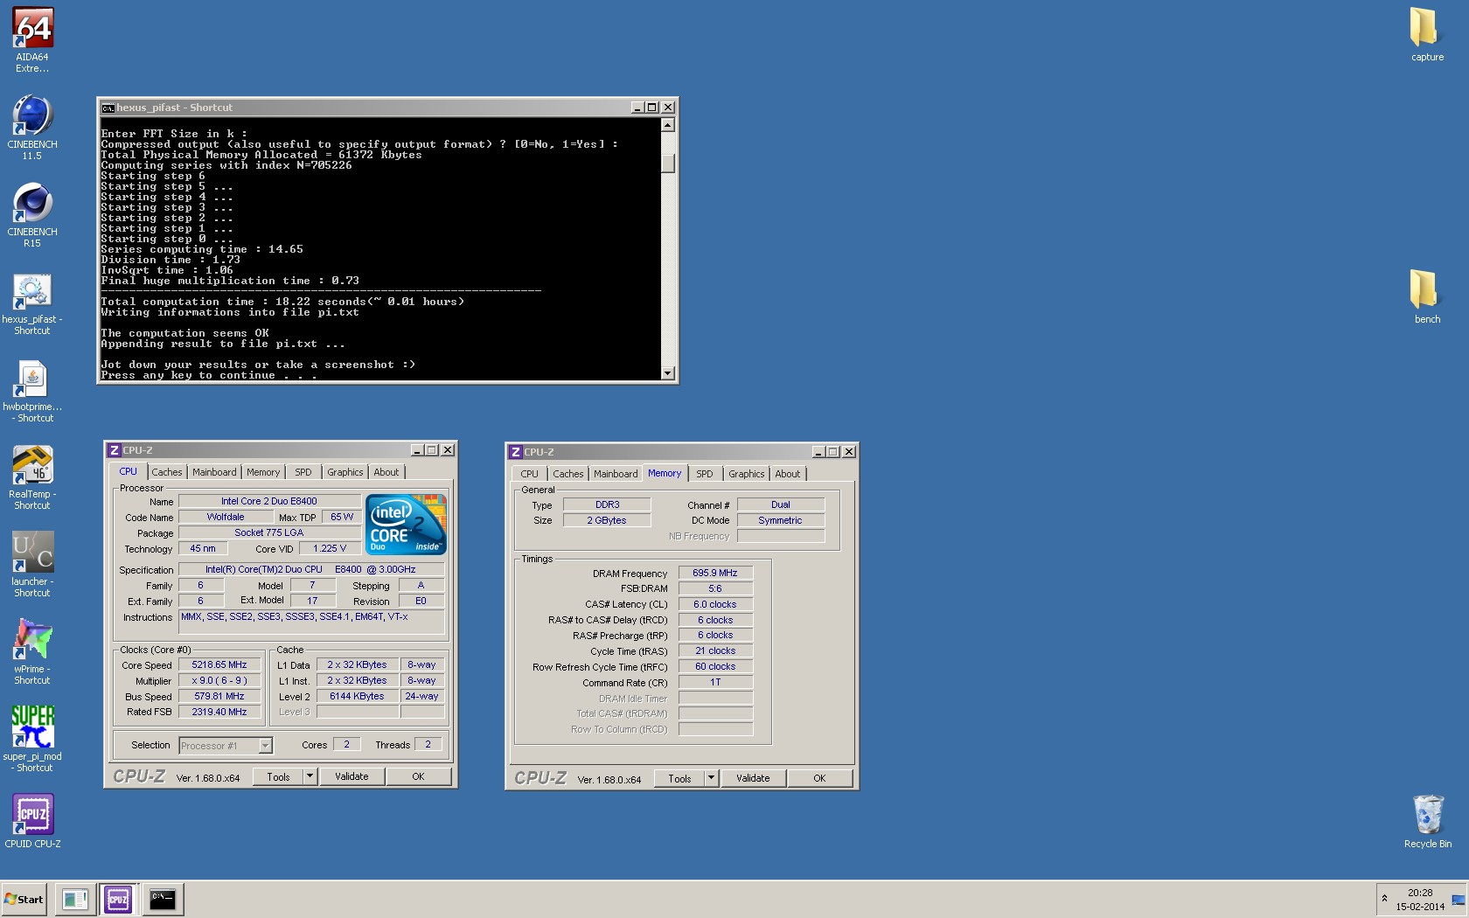Click Validate in left CPU-Z window
Image resolution: width=1469 pixels, height=918 pixels.
[x=352, y=777]
